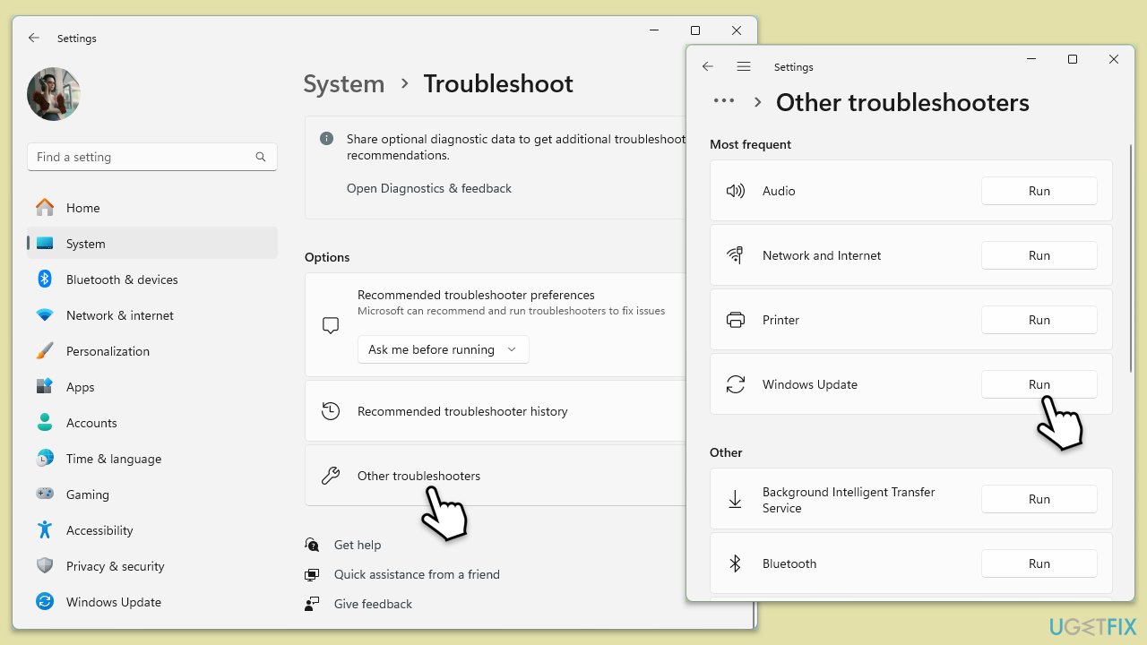Click back arrow in Other troubleshooters window
The width and height of the screenshot is (1147, 645).
coord(708,66)
